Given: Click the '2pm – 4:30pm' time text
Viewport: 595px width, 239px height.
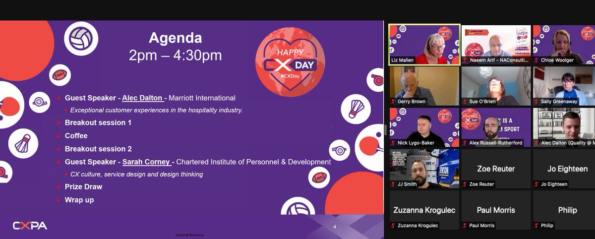Looking at the screenshot, I should coord(176,56).
